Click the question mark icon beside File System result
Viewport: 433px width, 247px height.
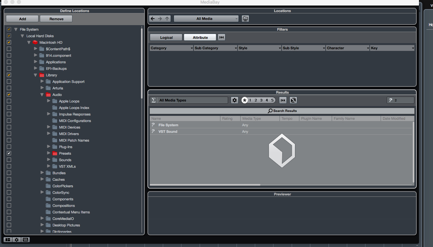153,125
